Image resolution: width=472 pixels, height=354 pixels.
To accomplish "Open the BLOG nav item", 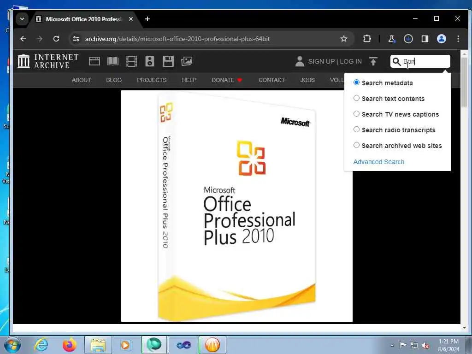I will pyautogui.click(x=114, y=80).
